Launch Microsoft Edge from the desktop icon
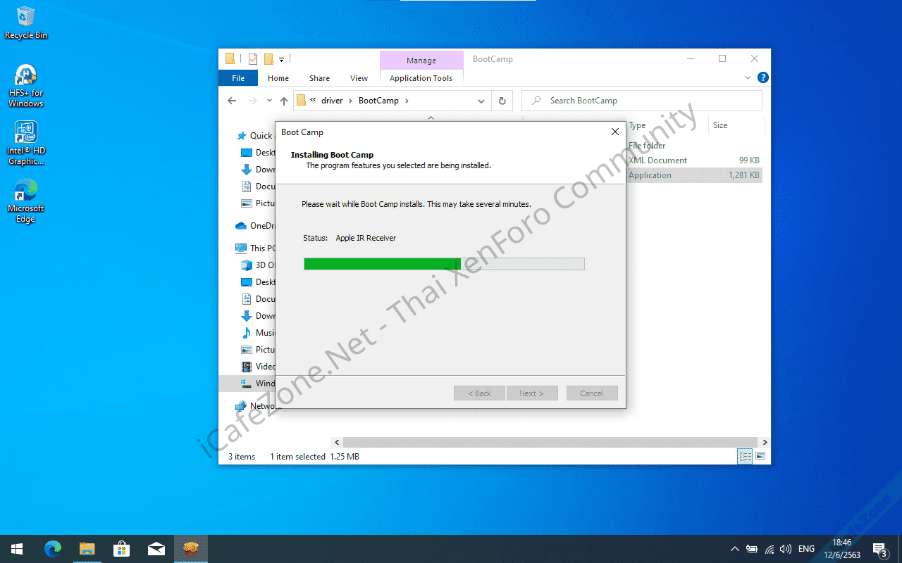Screen dimensions: 902x563 (x=26, y=201)
